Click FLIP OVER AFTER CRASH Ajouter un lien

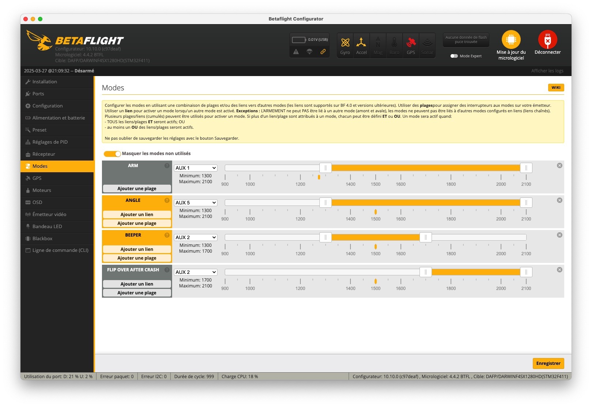(137, 284)
